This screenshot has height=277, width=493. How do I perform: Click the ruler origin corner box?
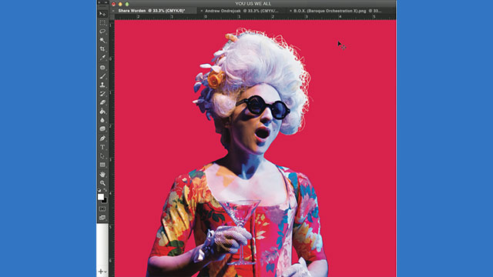point(112,17)
